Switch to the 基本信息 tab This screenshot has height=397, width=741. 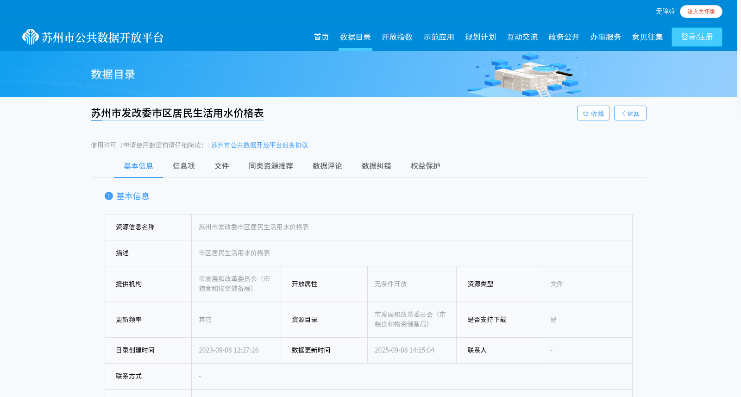pos(138,166)
